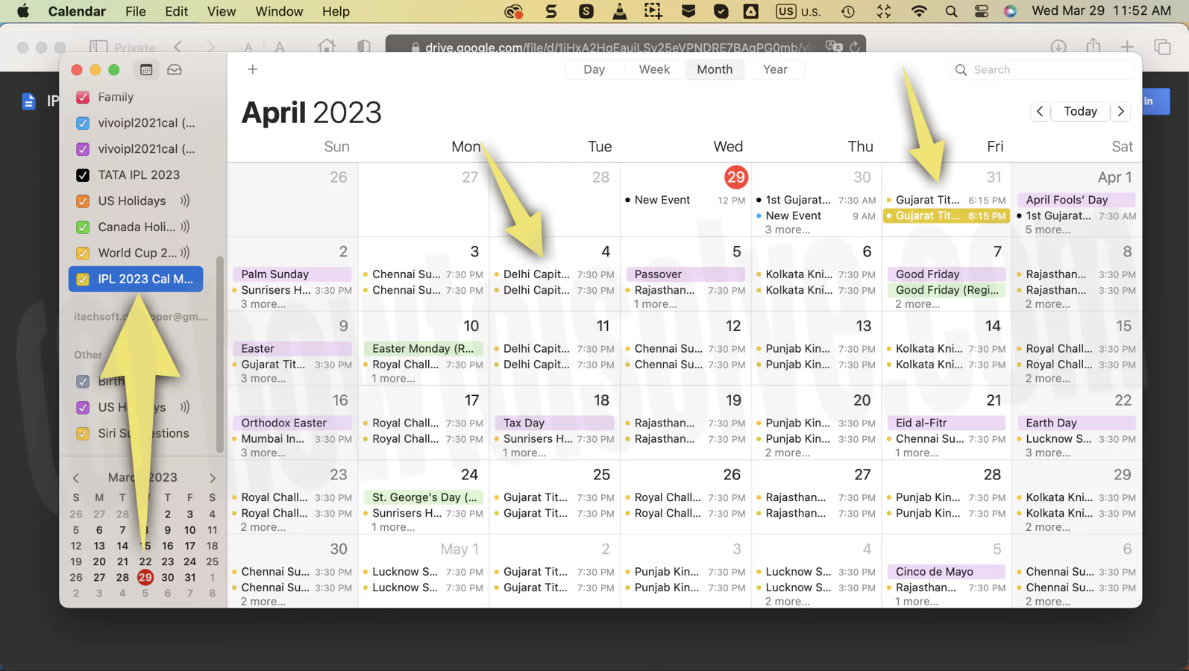Open Siri from the menu bar
The height and width of the screenshot is (671, 1189).
click(1010, 11)
